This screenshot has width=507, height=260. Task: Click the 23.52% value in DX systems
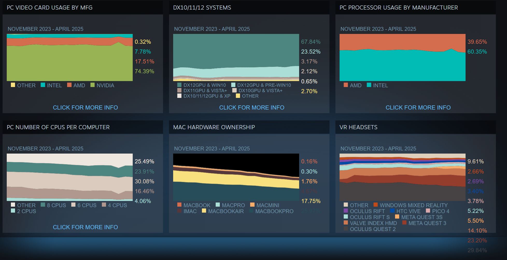click(311, 52)
